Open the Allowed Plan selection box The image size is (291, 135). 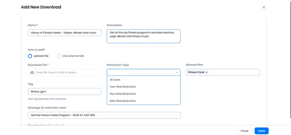click(x=223, y=73)
